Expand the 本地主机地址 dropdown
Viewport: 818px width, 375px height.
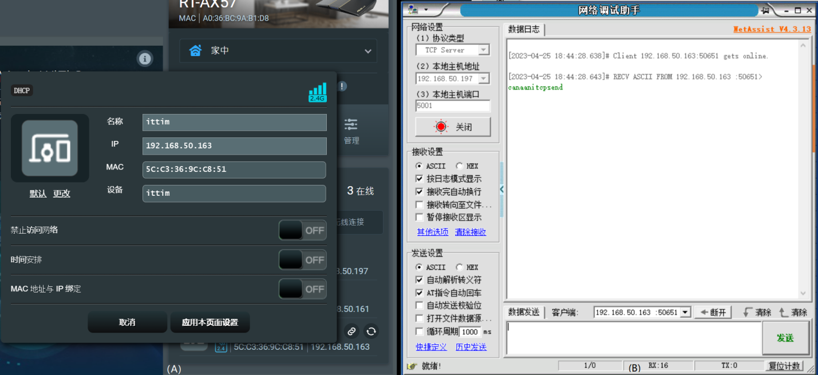[484, 78]
